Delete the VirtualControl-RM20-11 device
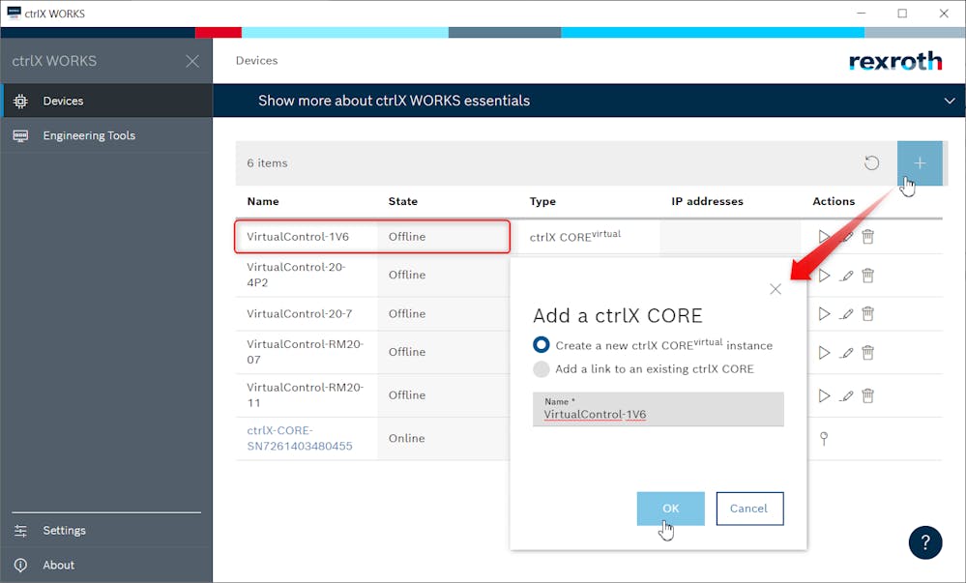Image resolution: width=966 pixels, height=583 pixels. (867, 395)
